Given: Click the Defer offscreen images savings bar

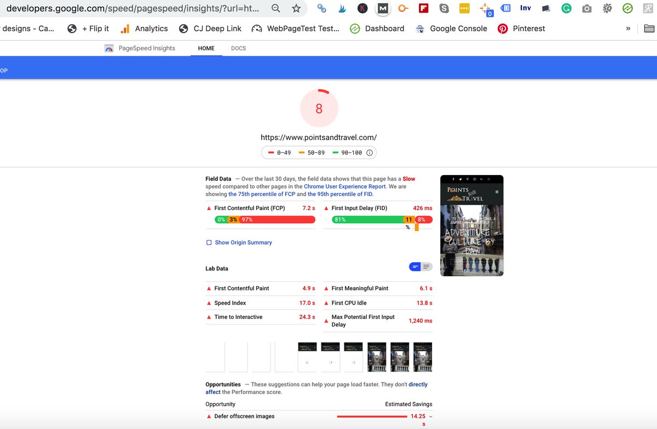Looking at the screenshot, I should 372,416.
